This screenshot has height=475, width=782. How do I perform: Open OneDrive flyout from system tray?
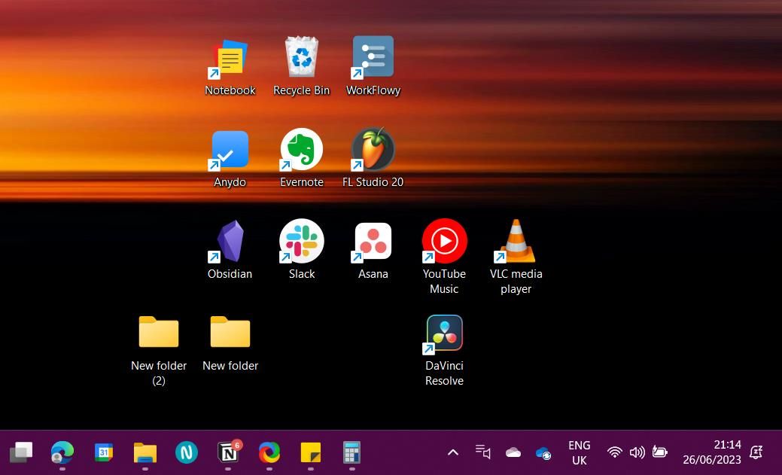tap(513, 452)
